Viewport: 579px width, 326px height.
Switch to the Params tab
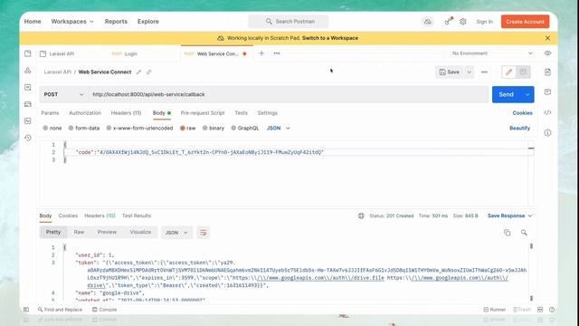pyautogui.click(x=50, y=112)
